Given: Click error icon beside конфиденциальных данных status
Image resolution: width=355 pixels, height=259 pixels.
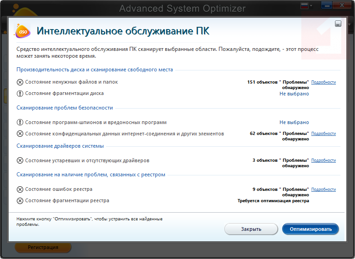Looking at the screenshot, I should pos(20,134).
